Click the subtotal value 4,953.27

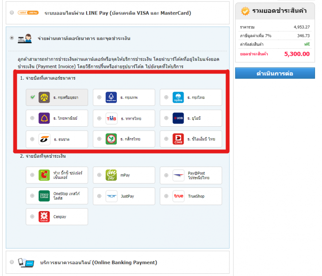coord(302,27)
